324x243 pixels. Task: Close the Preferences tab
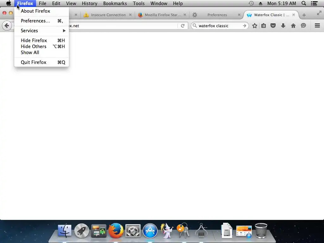(x=239, y=15)
